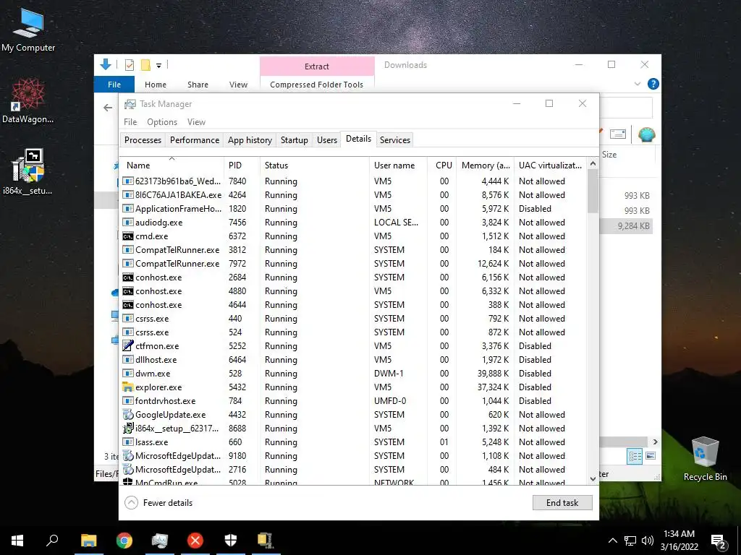Viewport: 741px width, 555px height.
Task: Open My Computer desktop icon
Action: [28, 30]
